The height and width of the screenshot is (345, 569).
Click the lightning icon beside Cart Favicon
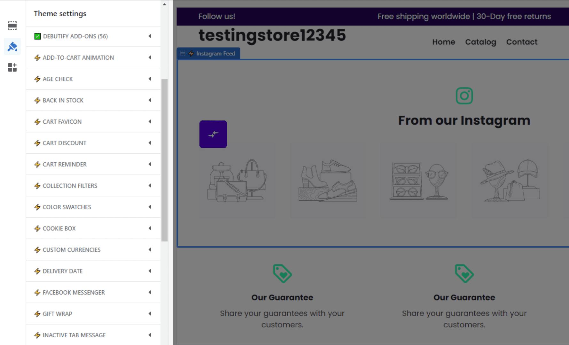click(x=37, y=122)
